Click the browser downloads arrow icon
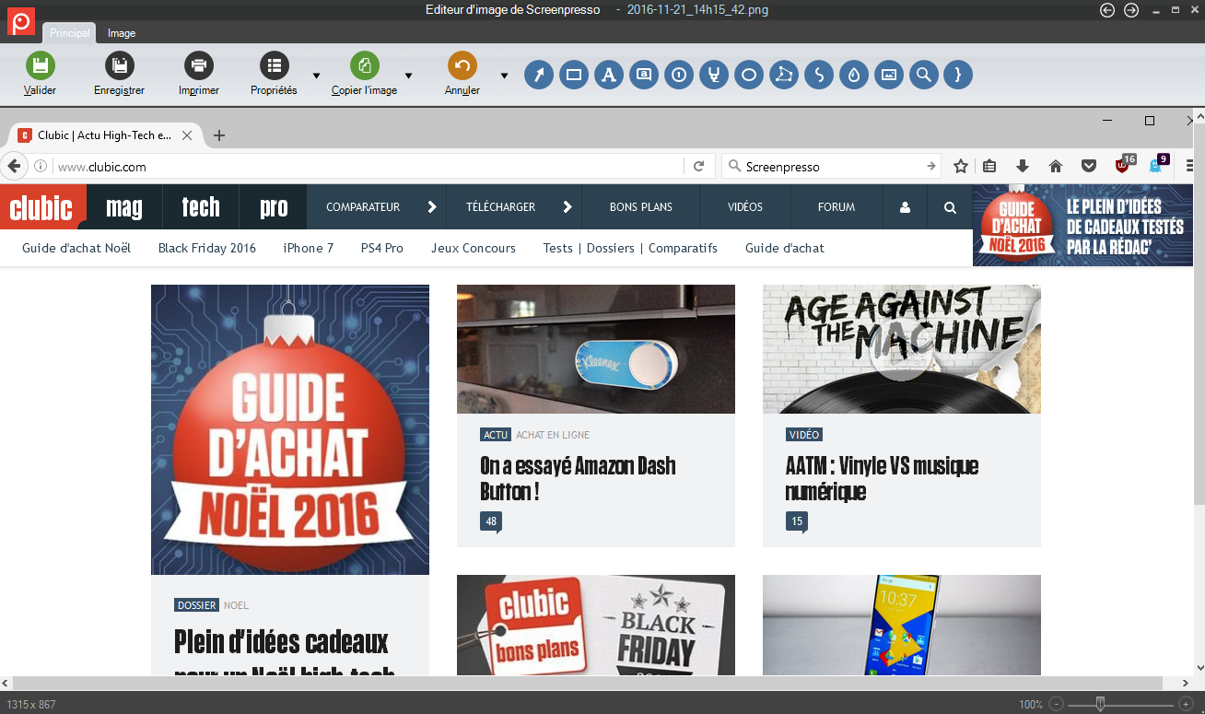 coord(1023,166)
